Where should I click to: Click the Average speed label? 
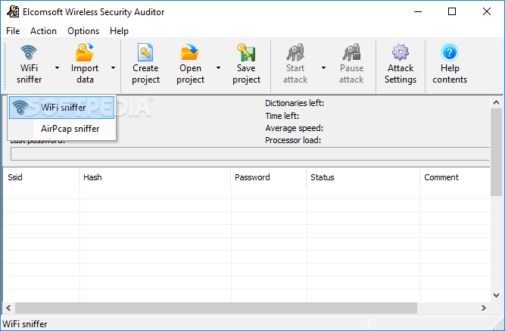click(294, 128)
